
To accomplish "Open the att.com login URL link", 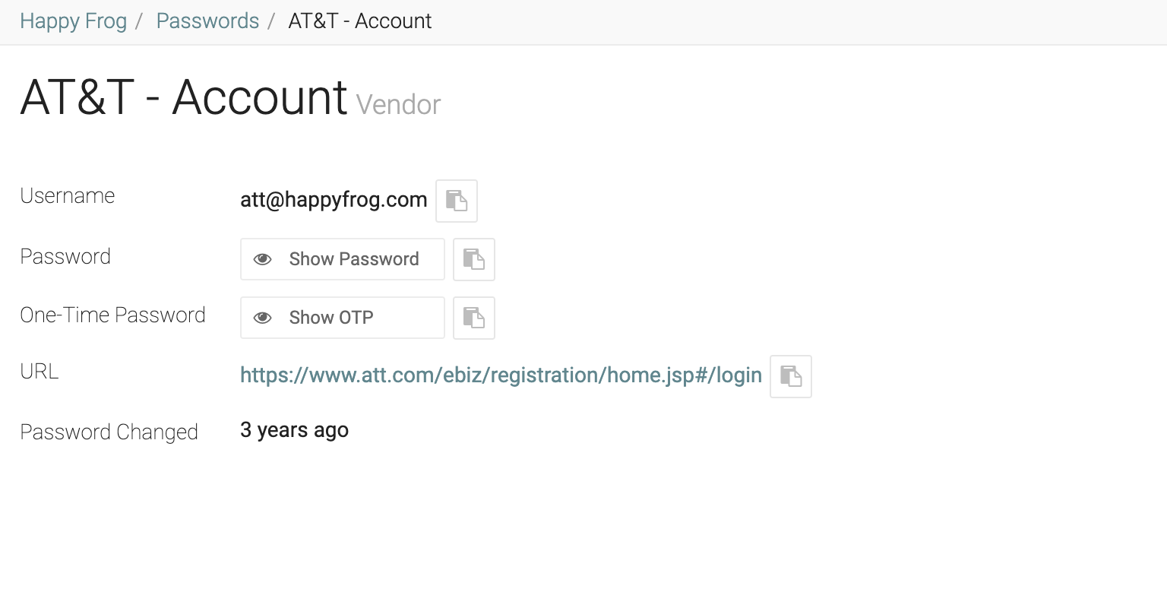I will 501,375.
